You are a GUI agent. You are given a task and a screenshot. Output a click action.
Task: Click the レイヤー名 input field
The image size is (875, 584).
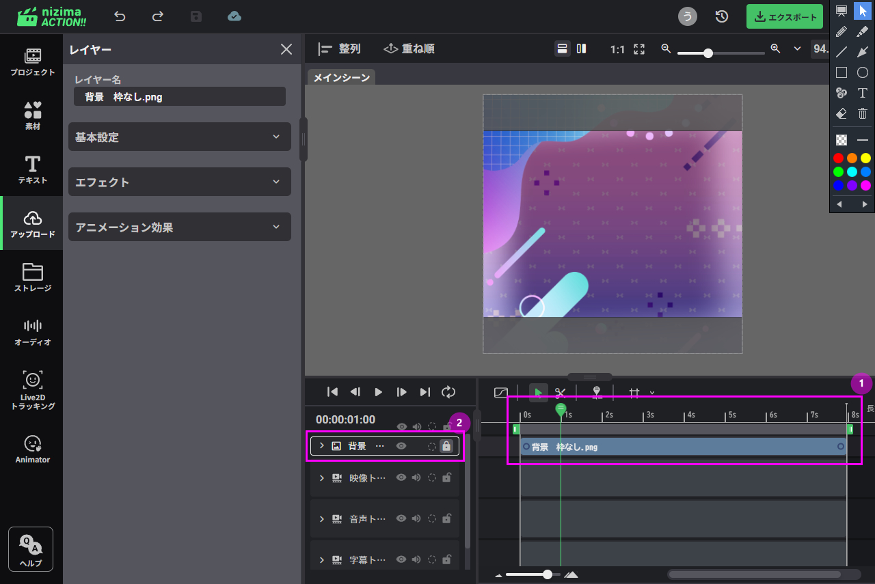pos(179,97)
